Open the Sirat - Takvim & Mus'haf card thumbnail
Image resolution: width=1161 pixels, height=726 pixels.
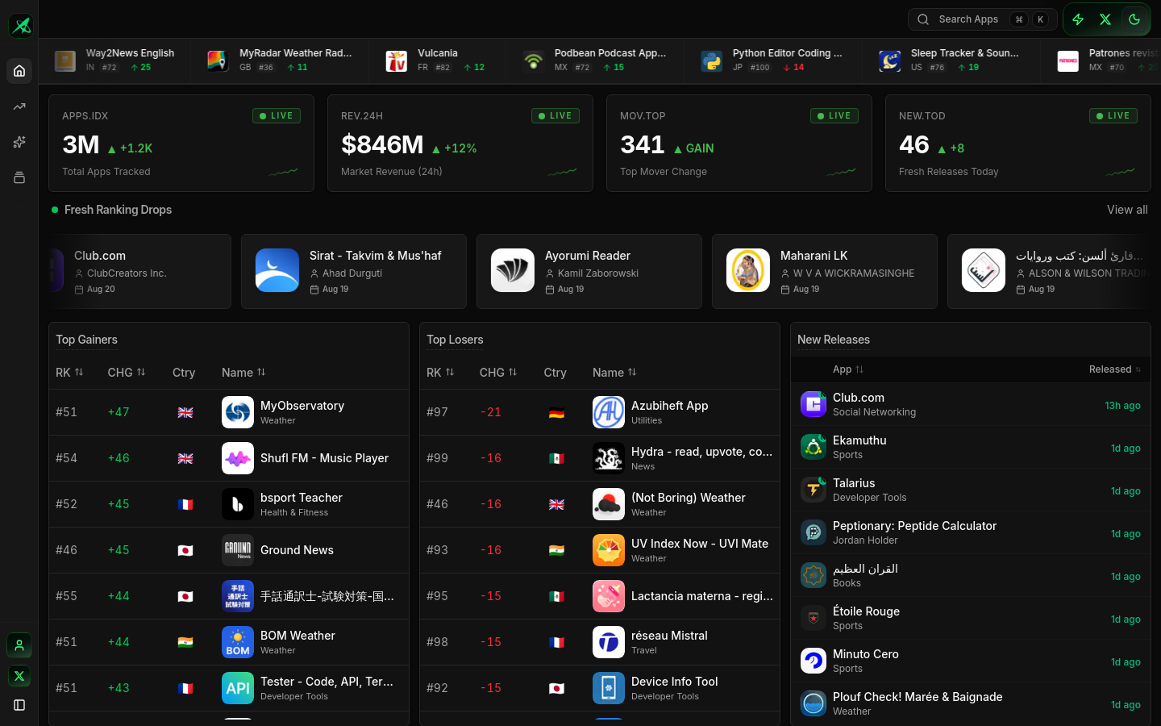(x=277, y=270)
